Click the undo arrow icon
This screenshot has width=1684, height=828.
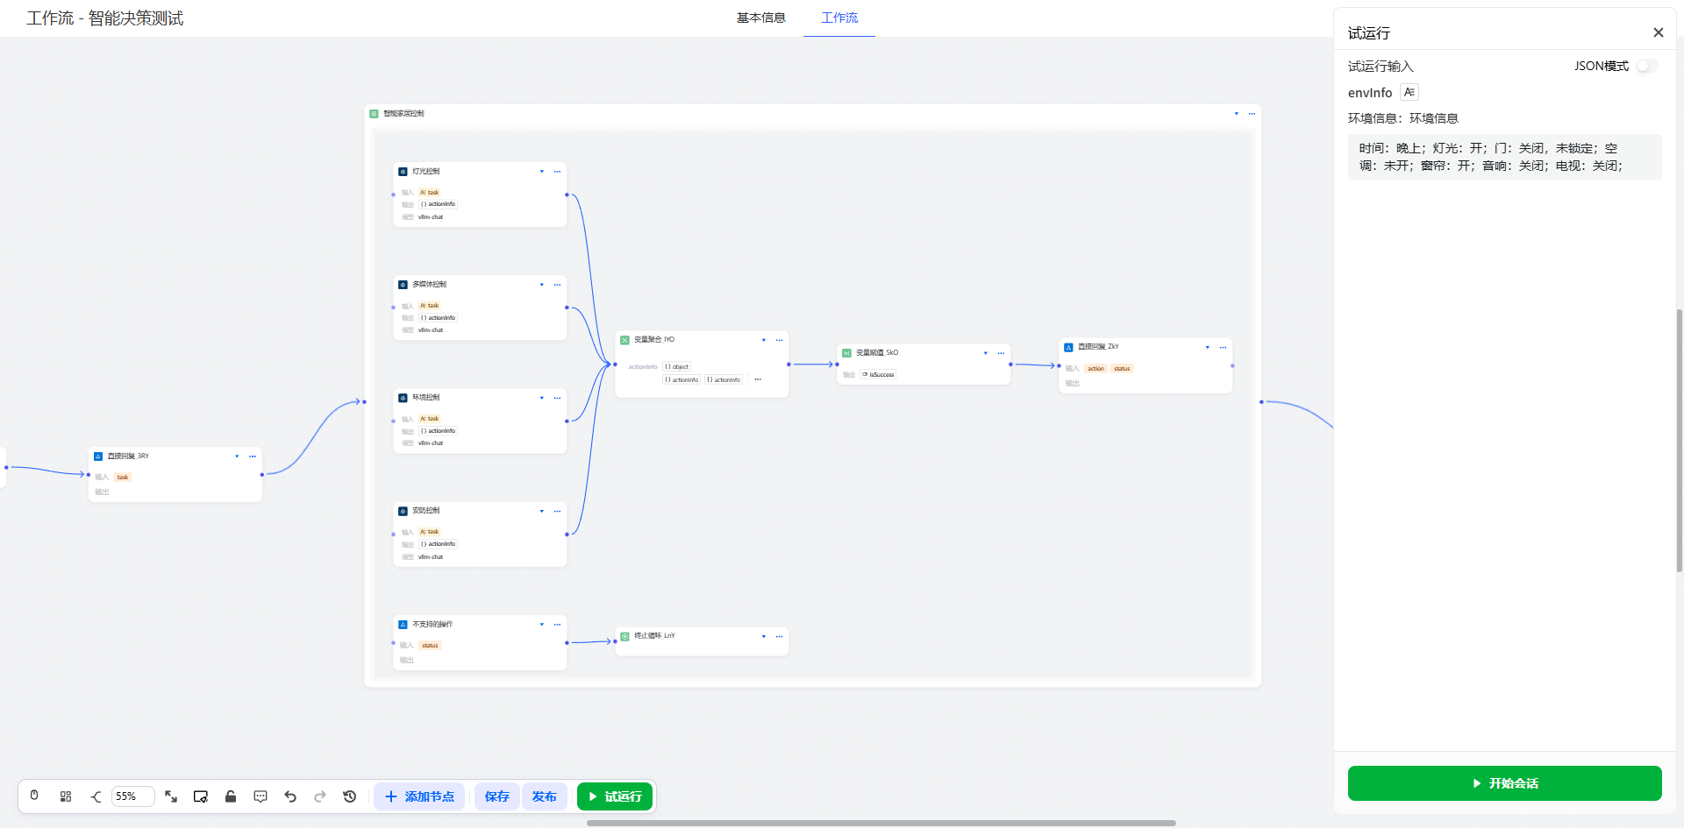point(290,796)
